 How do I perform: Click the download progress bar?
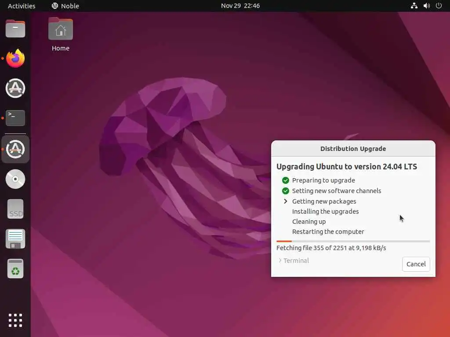[x=353, y=241]
